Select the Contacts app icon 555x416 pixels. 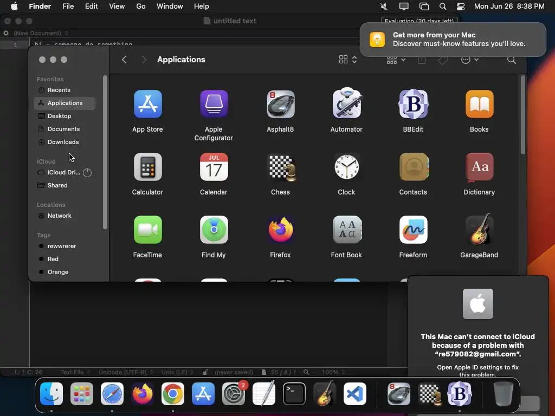413,167
